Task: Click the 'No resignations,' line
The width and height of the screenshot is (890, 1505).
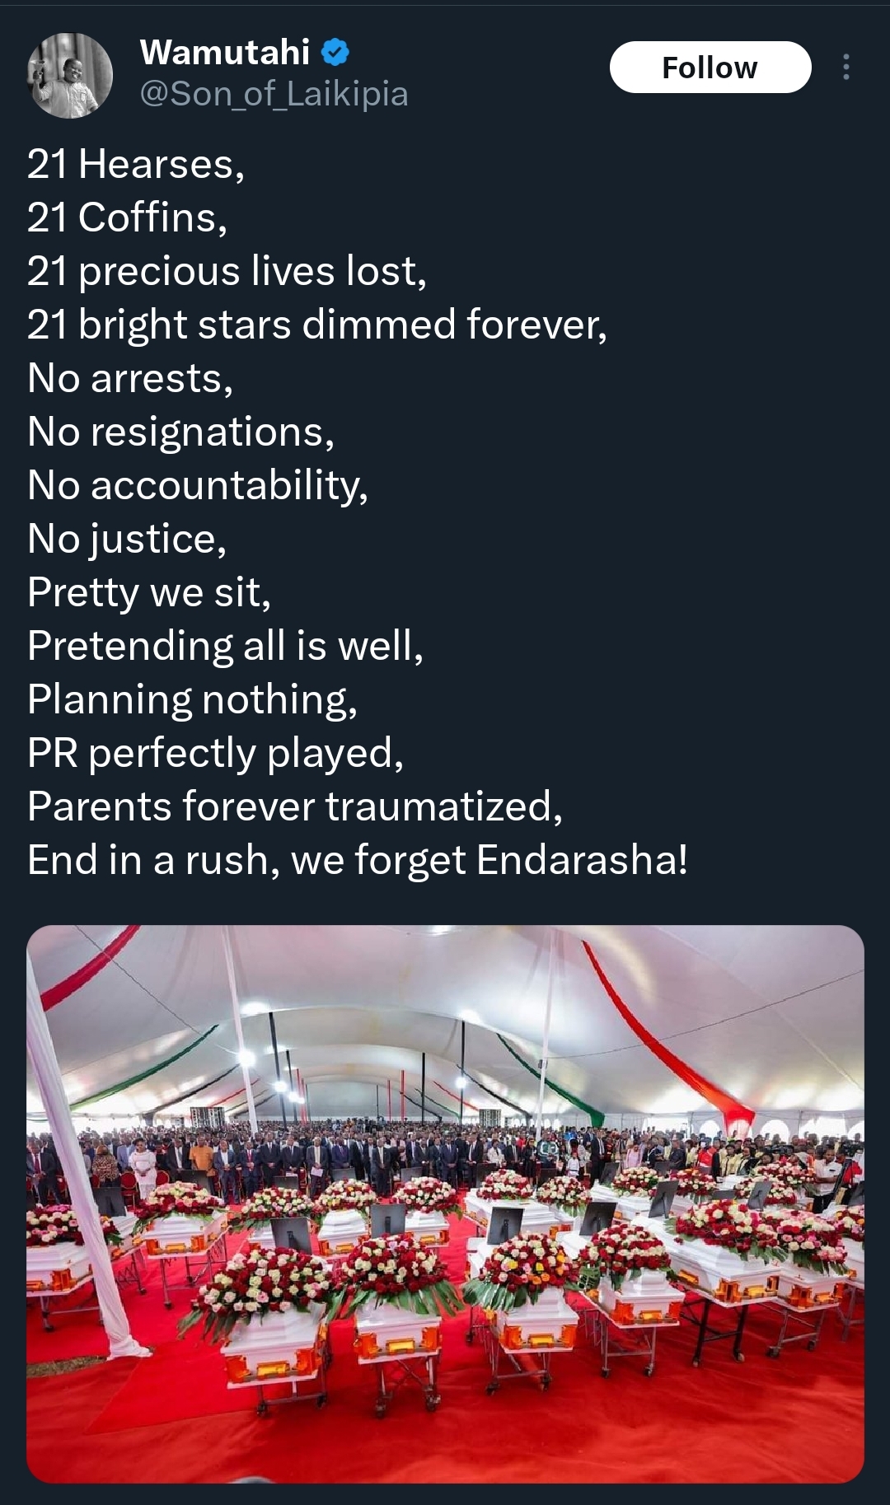Action: [x=181, y=432]
